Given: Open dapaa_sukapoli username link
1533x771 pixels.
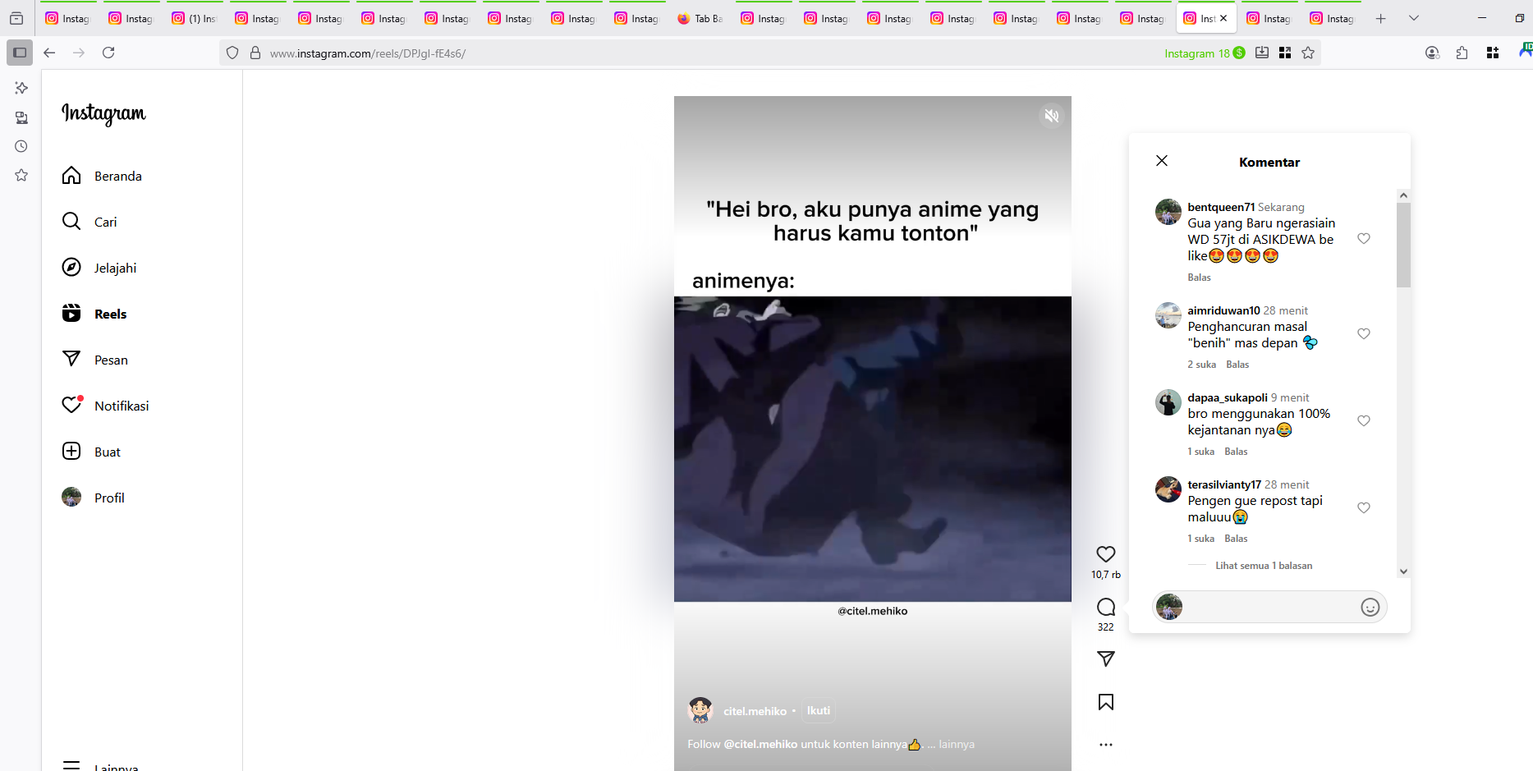Looking at the screenshot, I should pyautogui.click(x=1228, y=397).
